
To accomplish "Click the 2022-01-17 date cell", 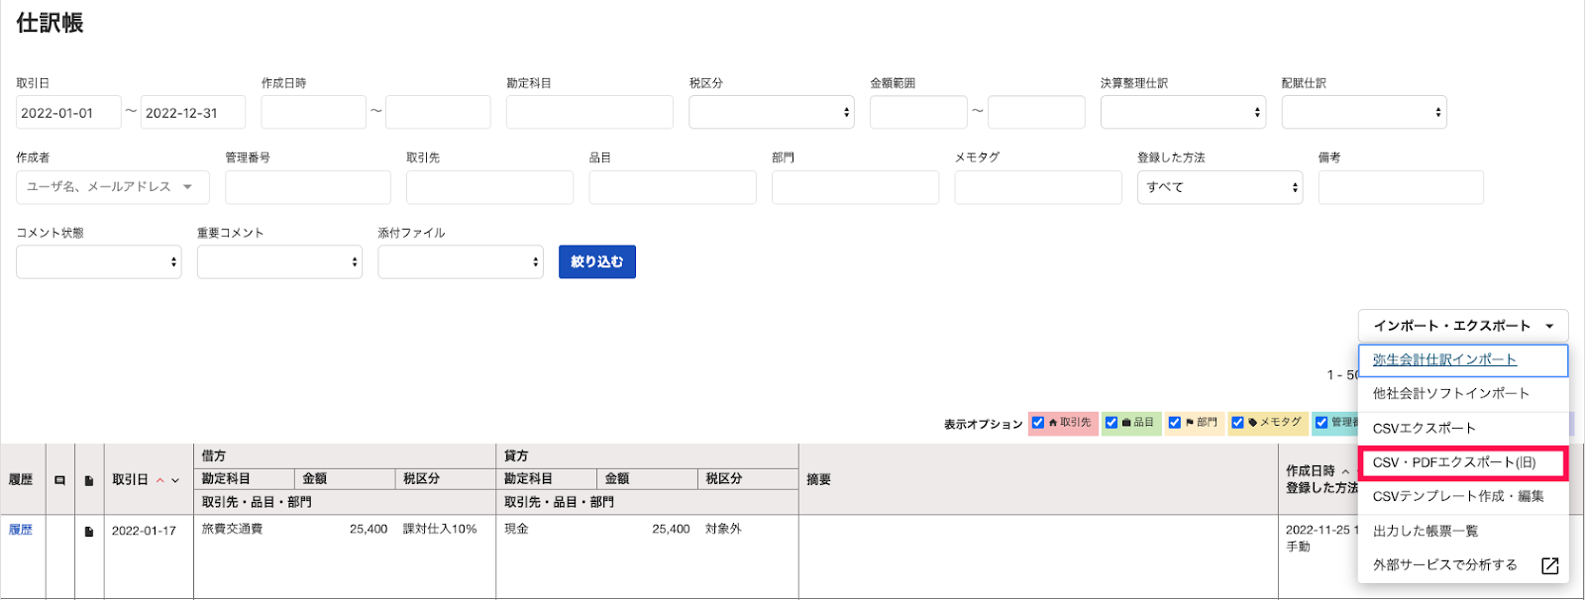I will pyautogui.click(x=144, y=532).
